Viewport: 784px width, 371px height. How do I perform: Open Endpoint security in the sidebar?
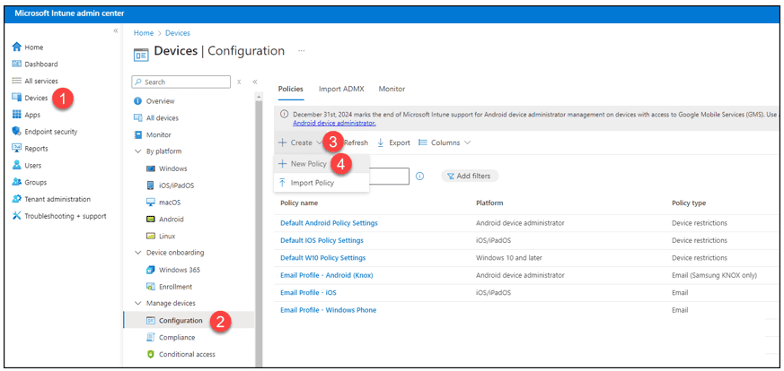coord(45,132)
